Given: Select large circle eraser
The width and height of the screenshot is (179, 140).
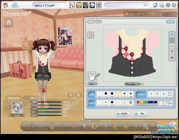Looking at the screenshot, I should click(158, 94).
